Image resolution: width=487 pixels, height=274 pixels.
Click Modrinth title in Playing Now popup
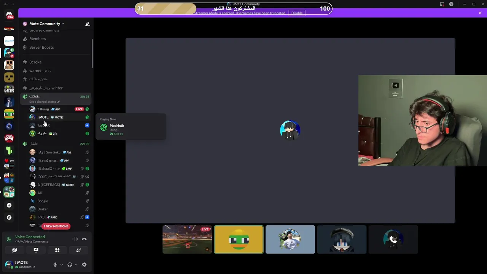tap(117, 126)
